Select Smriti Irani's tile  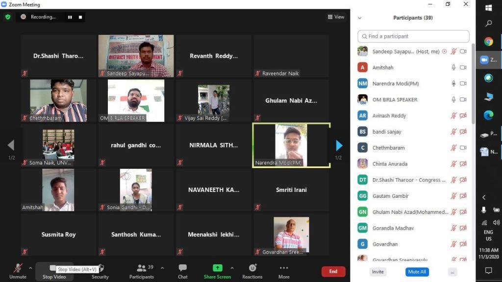(x=291, y=190)
